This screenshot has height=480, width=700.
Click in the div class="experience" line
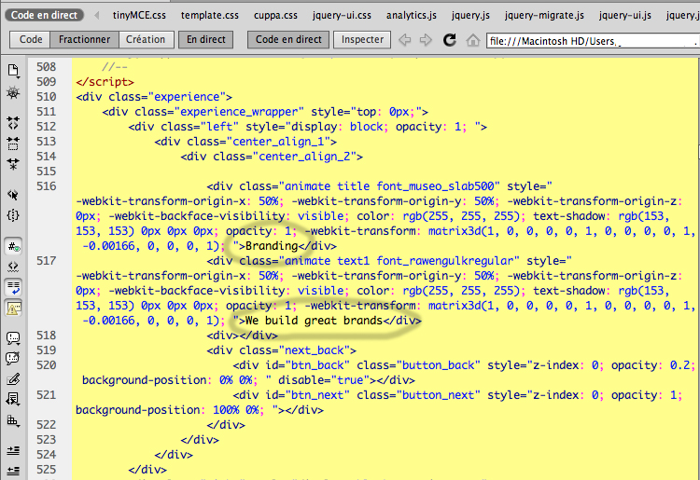pyautogui.click(x=154, y=97)
